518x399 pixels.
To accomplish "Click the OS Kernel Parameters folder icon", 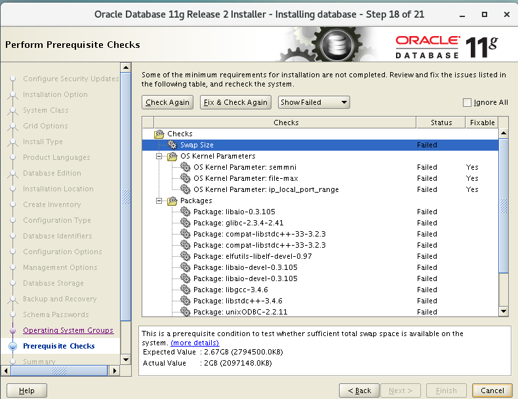I will (x=172, y=156).
